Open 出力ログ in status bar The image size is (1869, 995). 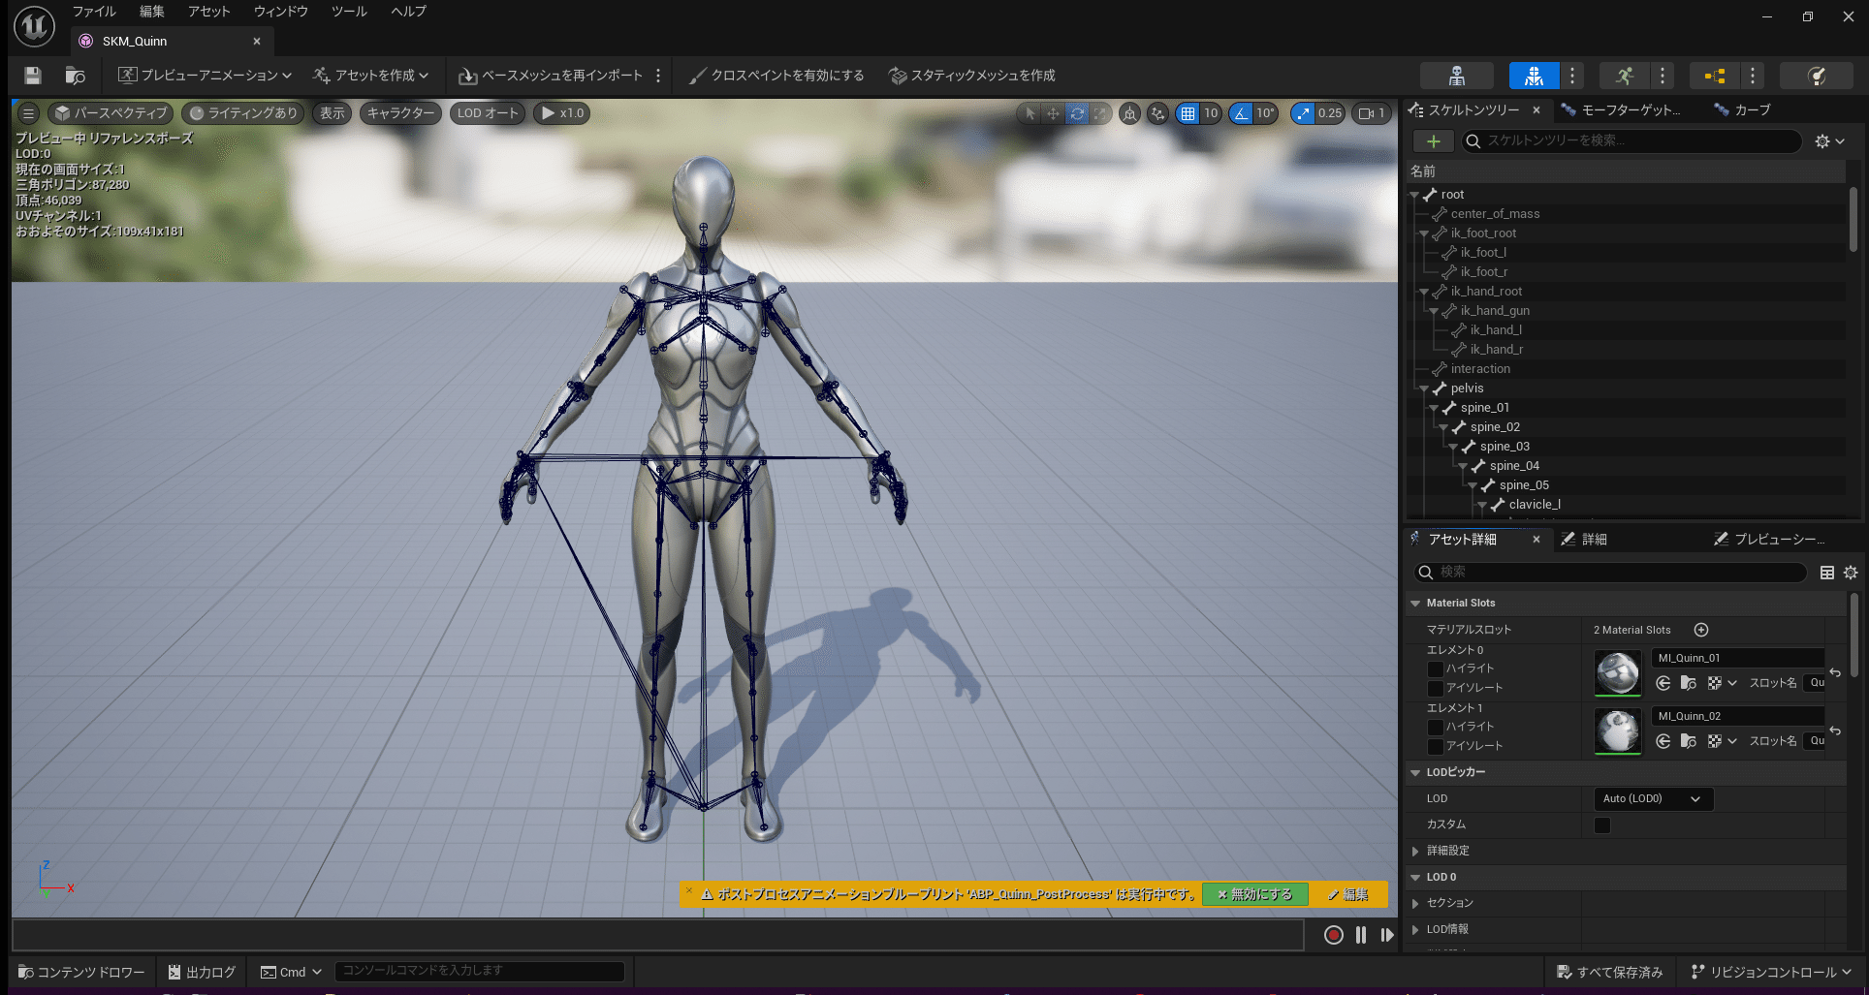(202, 972)
